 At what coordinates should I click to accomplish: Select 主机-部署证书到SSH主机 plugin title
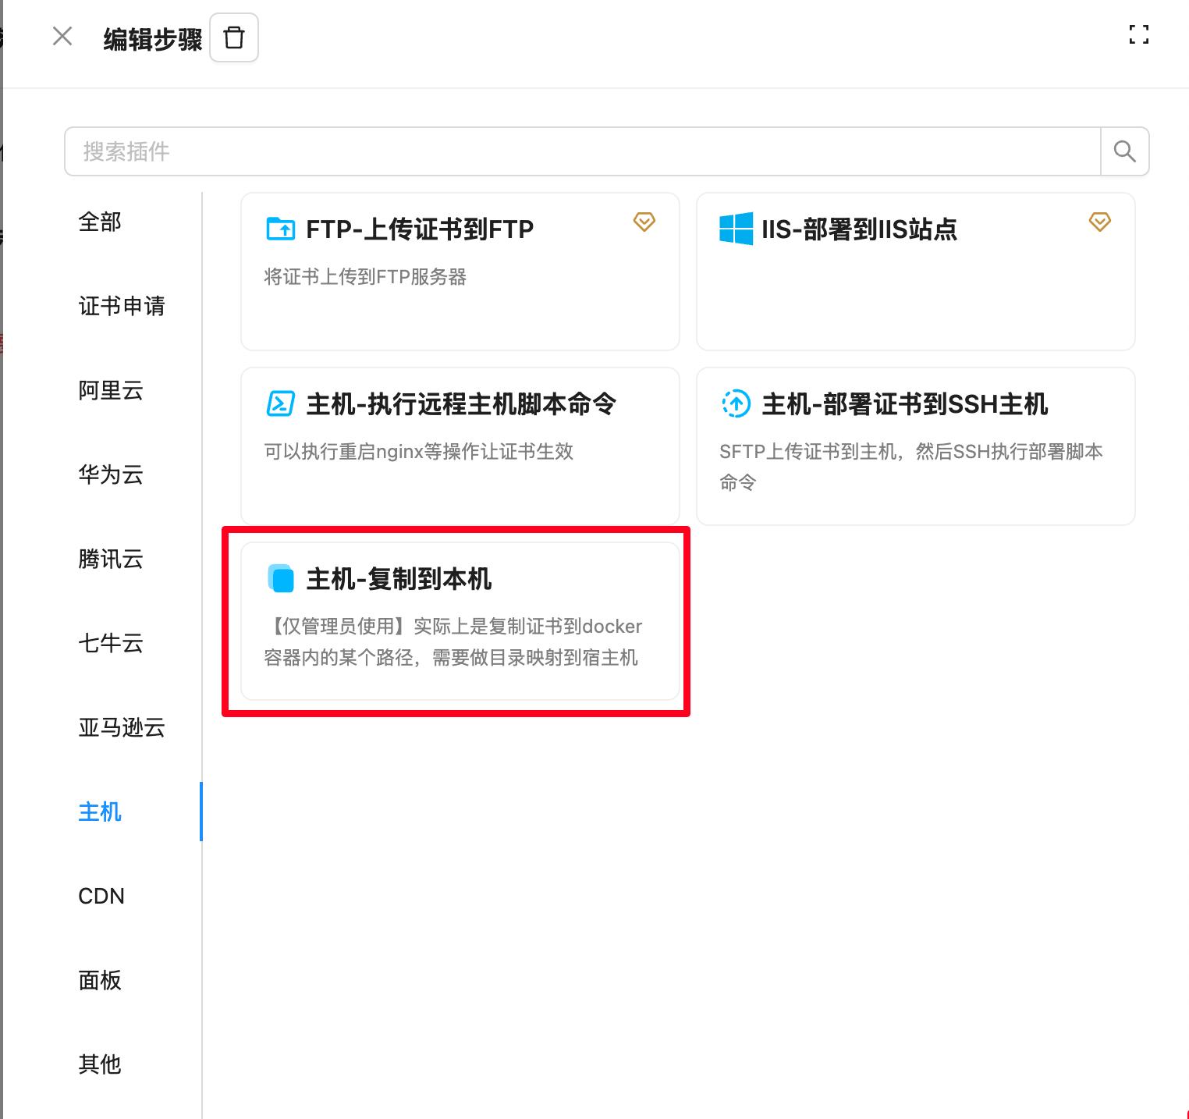904,404
